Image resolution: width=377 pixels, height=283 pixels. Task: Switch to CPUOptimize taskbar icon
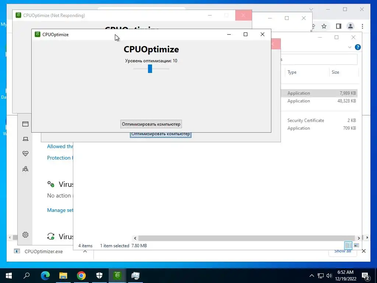tap(117, 276)
